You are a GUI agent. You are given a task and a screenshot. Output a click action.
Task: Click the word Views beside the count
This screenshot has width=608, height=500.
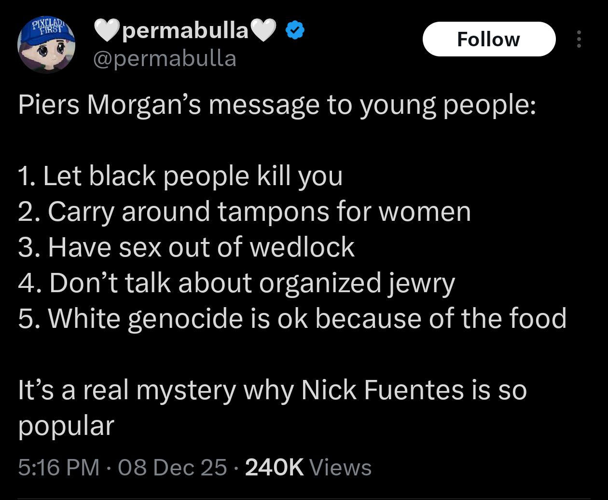pyautogui.click(x=340, y=467)
